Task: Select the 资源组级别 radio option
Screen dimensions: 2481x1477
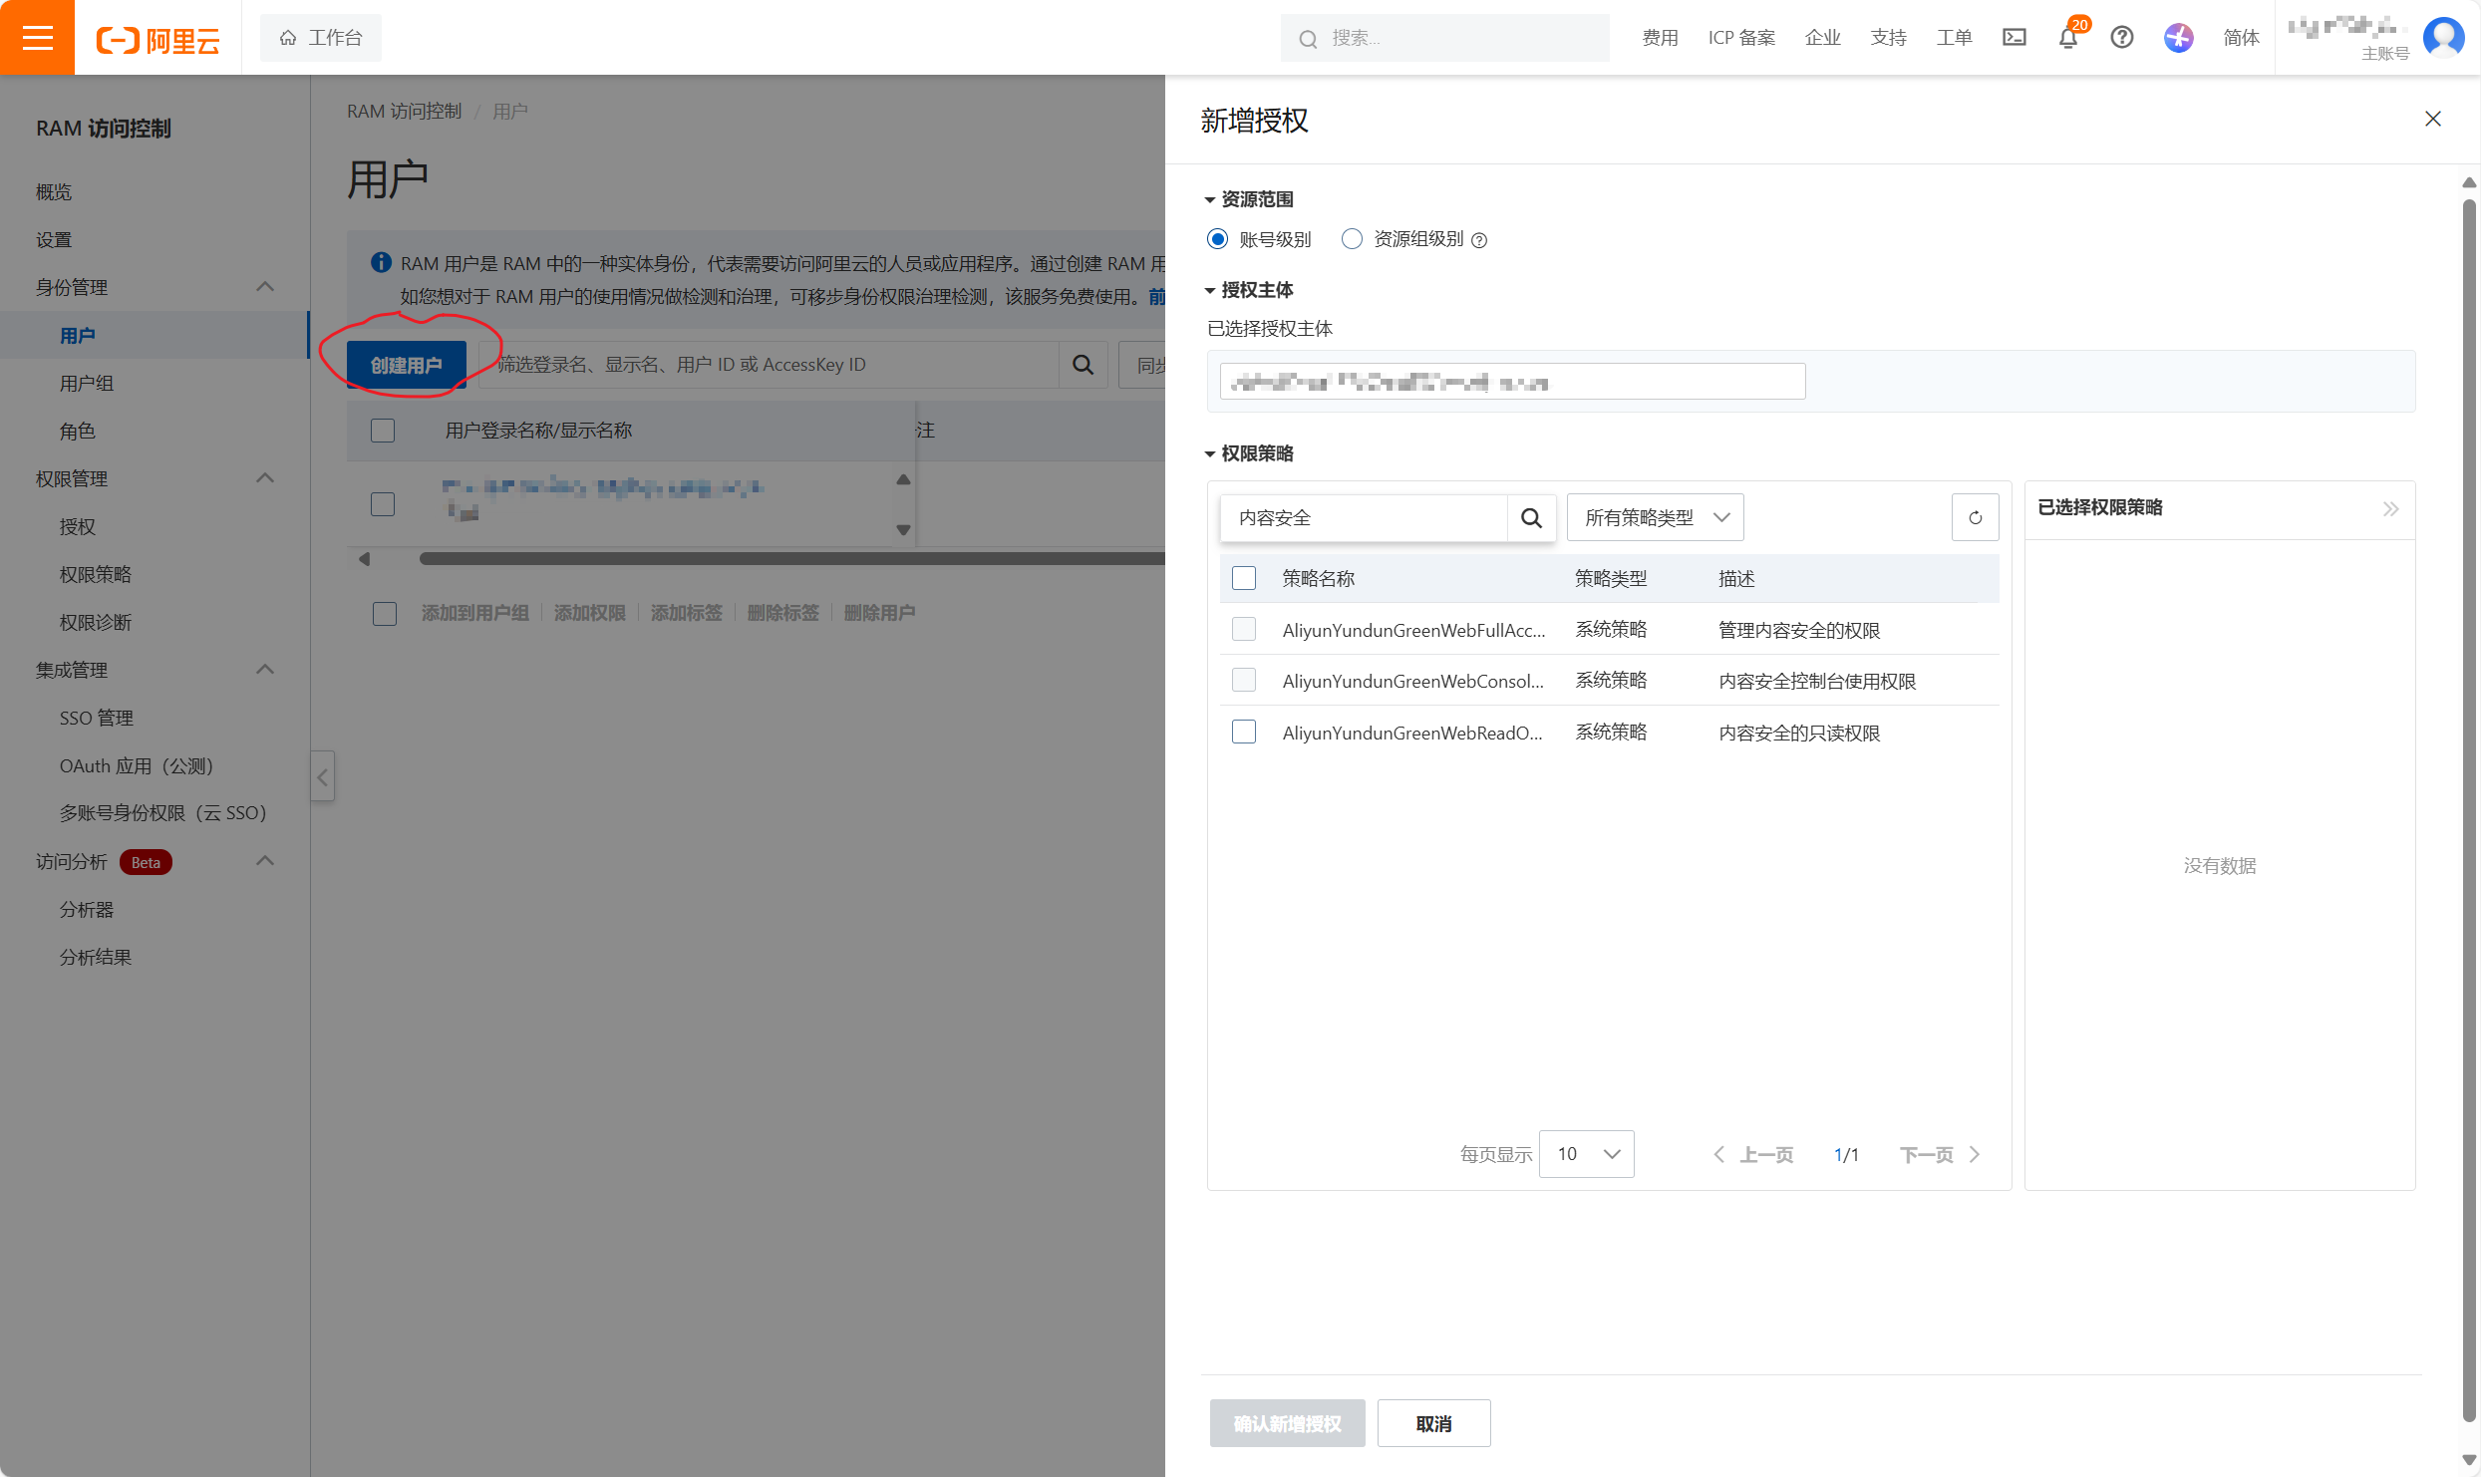Action: pyautogui.click(x=1352, y=239)
